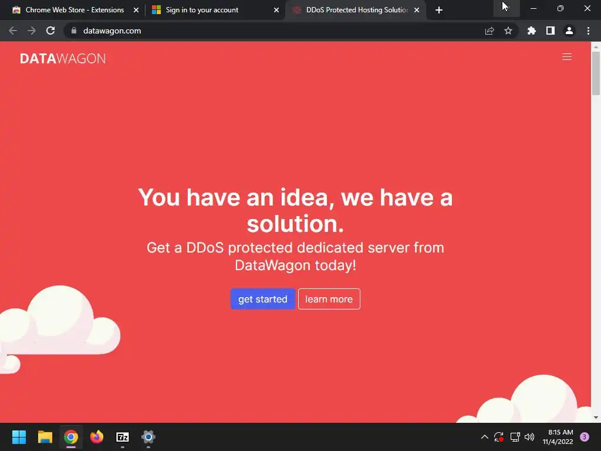Open Settings gear on taskbar
The width and height of the screenshot is (601, 451).
[x=148, y=437]
